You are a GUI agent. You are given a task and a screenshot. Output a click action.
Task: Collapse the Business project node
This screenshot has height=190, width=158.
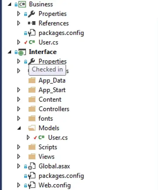coord(9,4)
